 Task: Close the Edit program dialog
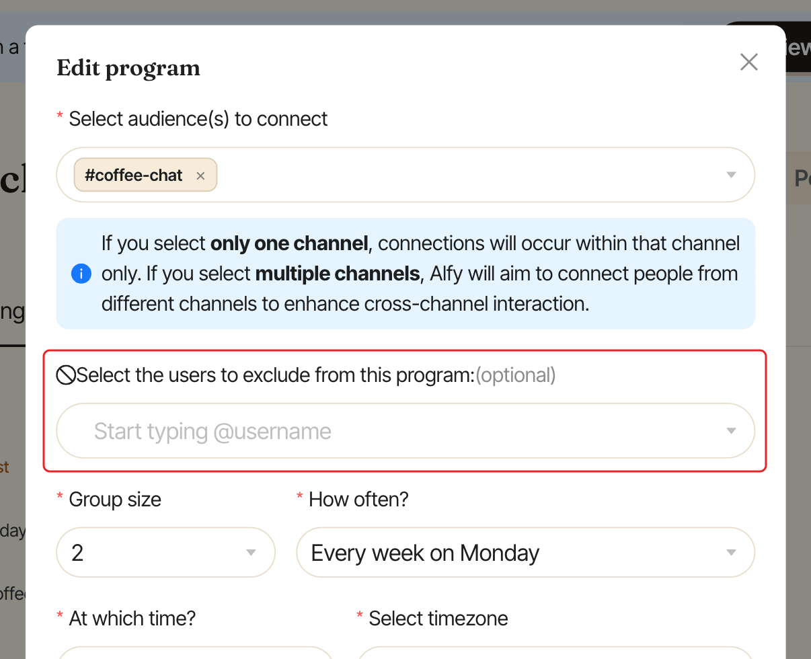coord(749,63)
